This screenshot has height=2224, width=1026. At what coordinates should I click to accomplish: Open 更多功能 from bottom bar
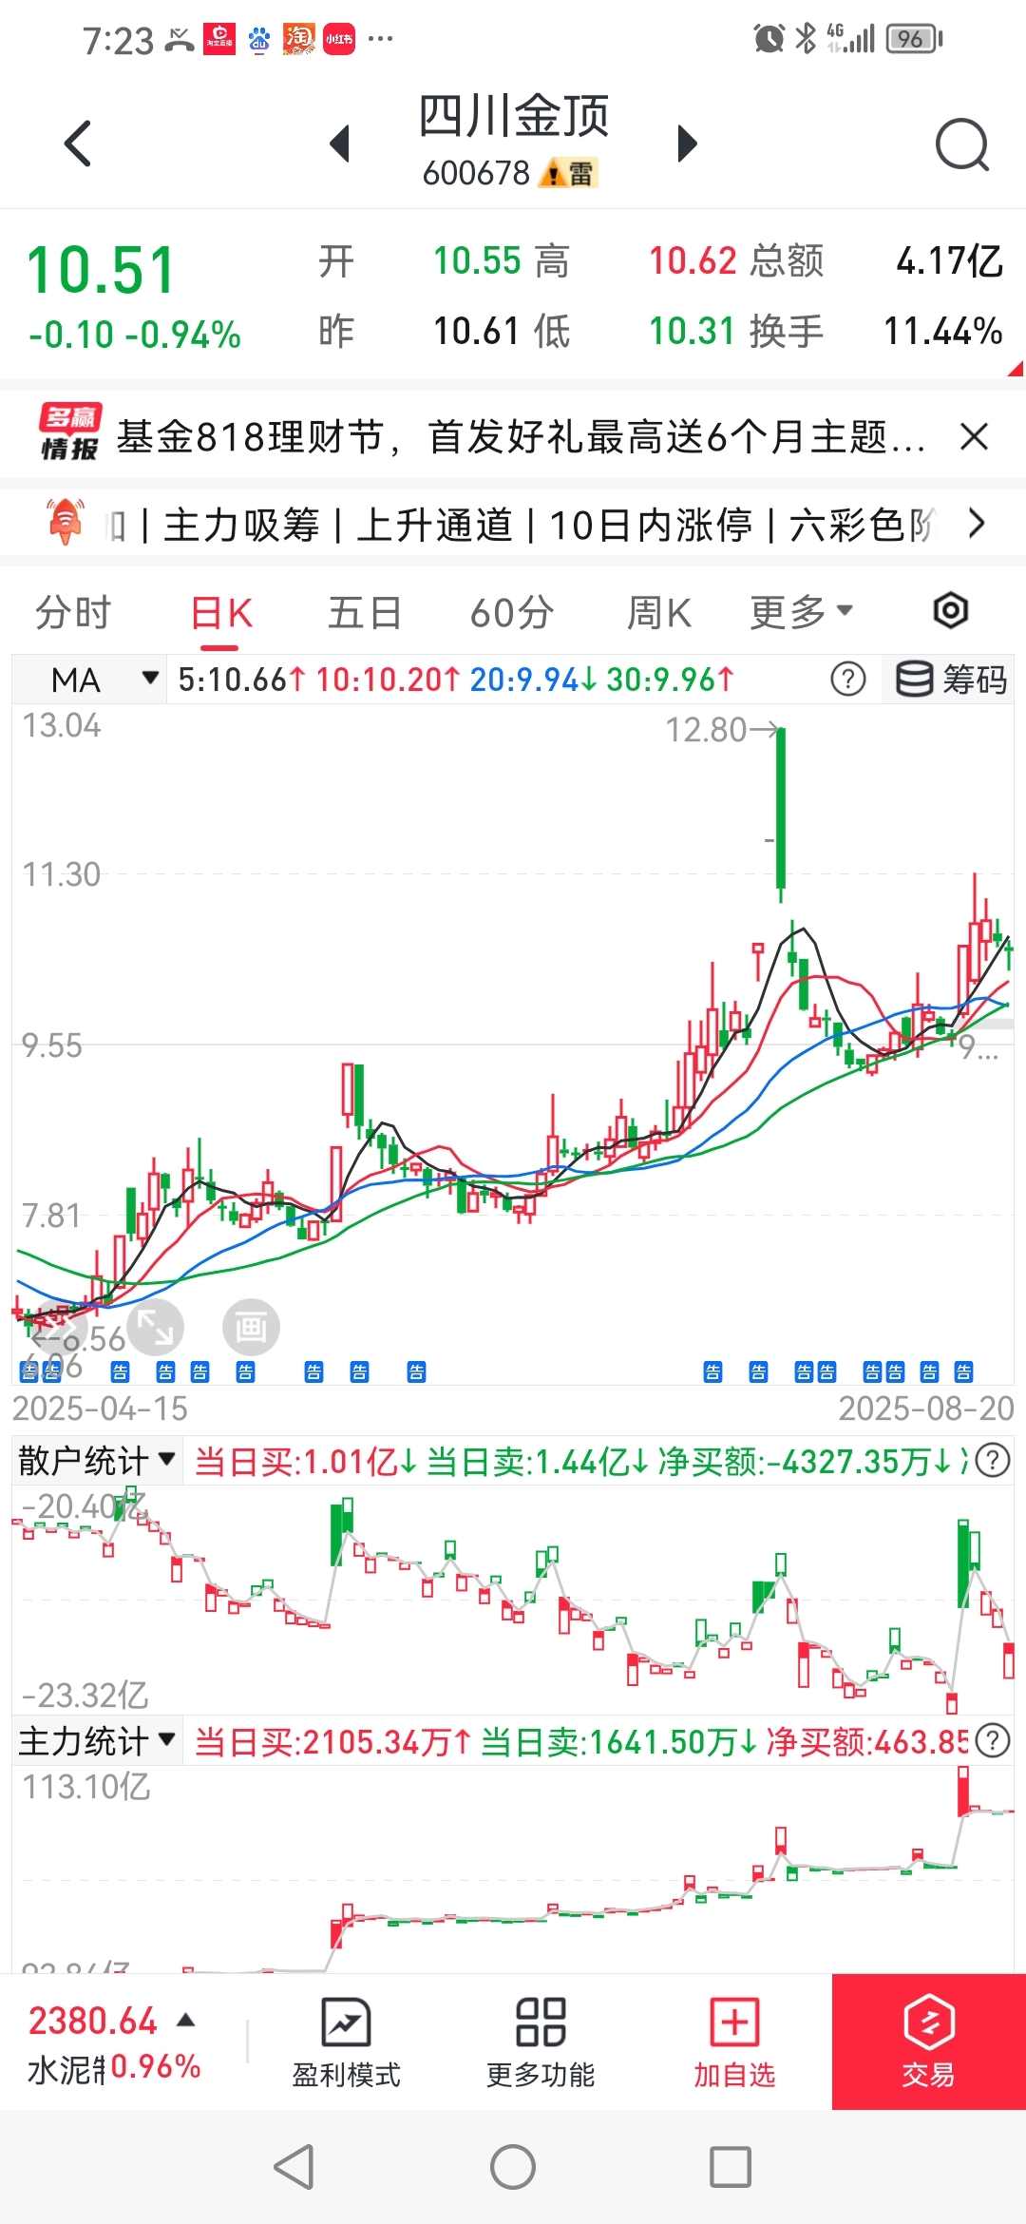coord(541,2042)
